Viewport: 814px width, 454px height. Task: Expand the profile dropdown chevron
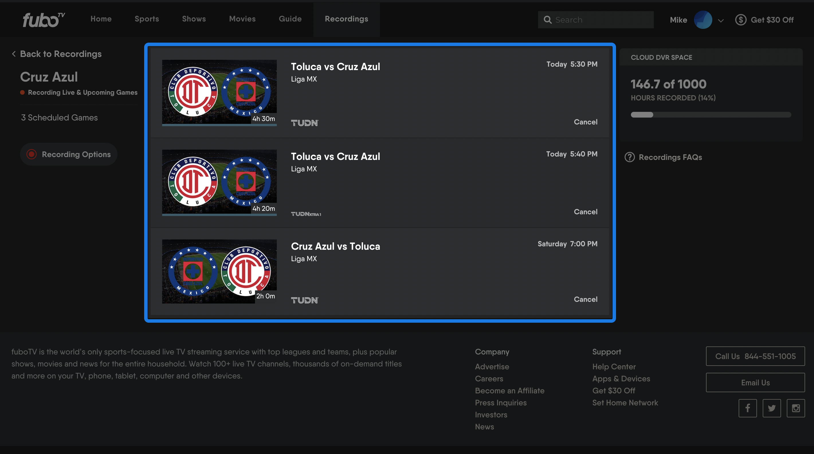point(721,21)
